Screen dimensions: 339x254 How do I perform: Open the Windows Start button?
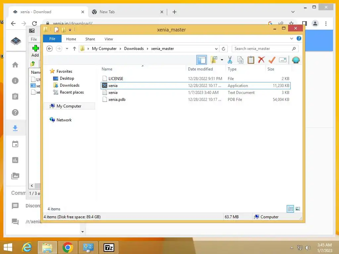pos(8,247)
